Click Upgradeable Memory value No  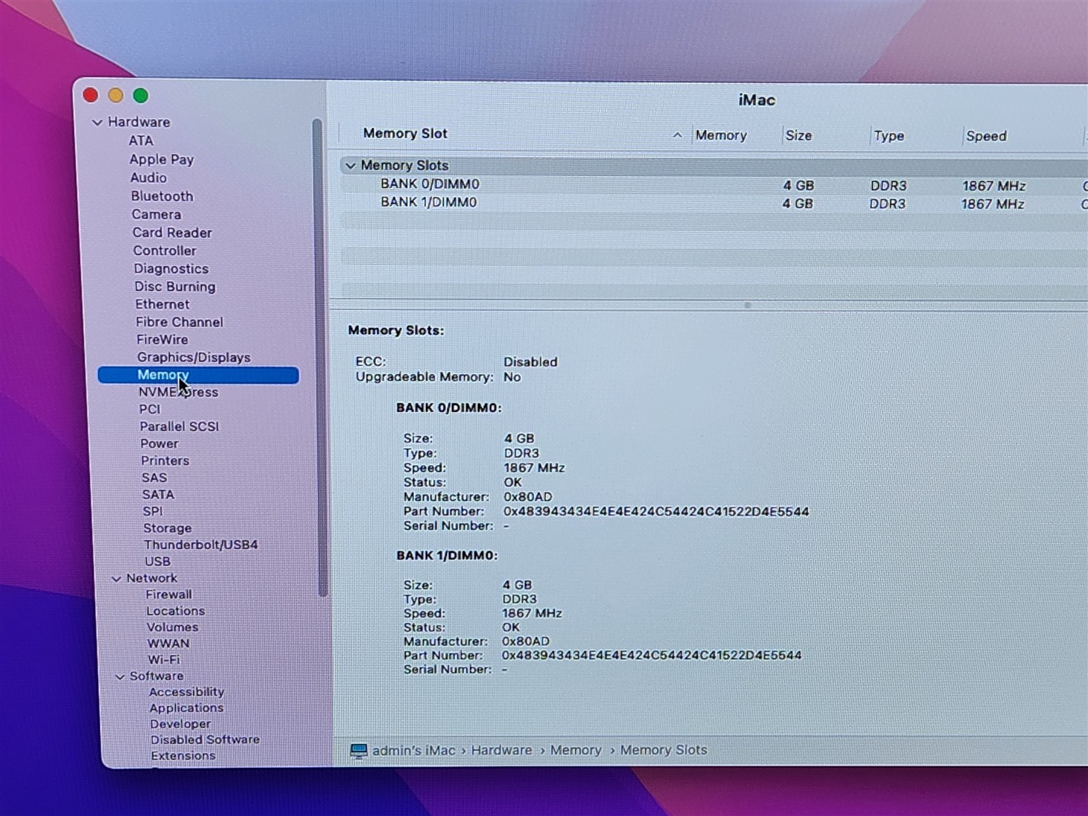click(x=512, y=377)
